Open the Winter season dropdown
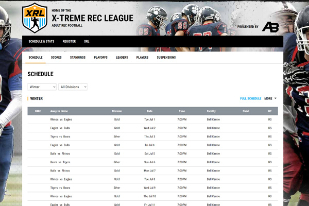 (42, 87)
